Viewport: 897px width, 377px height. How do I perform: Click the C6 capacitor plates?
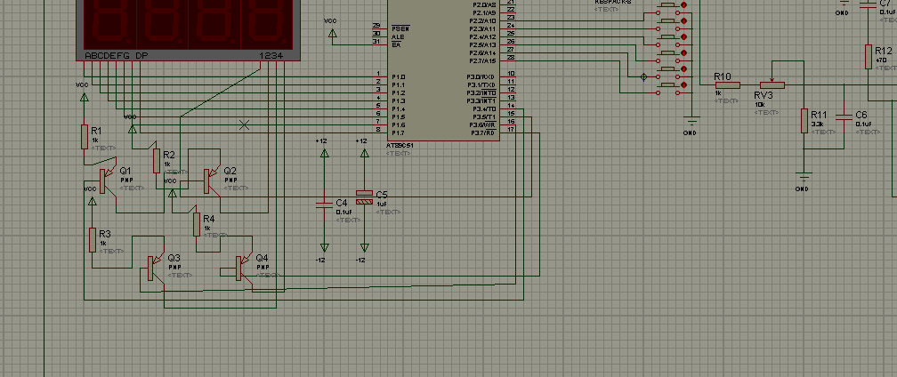point(844,116)
